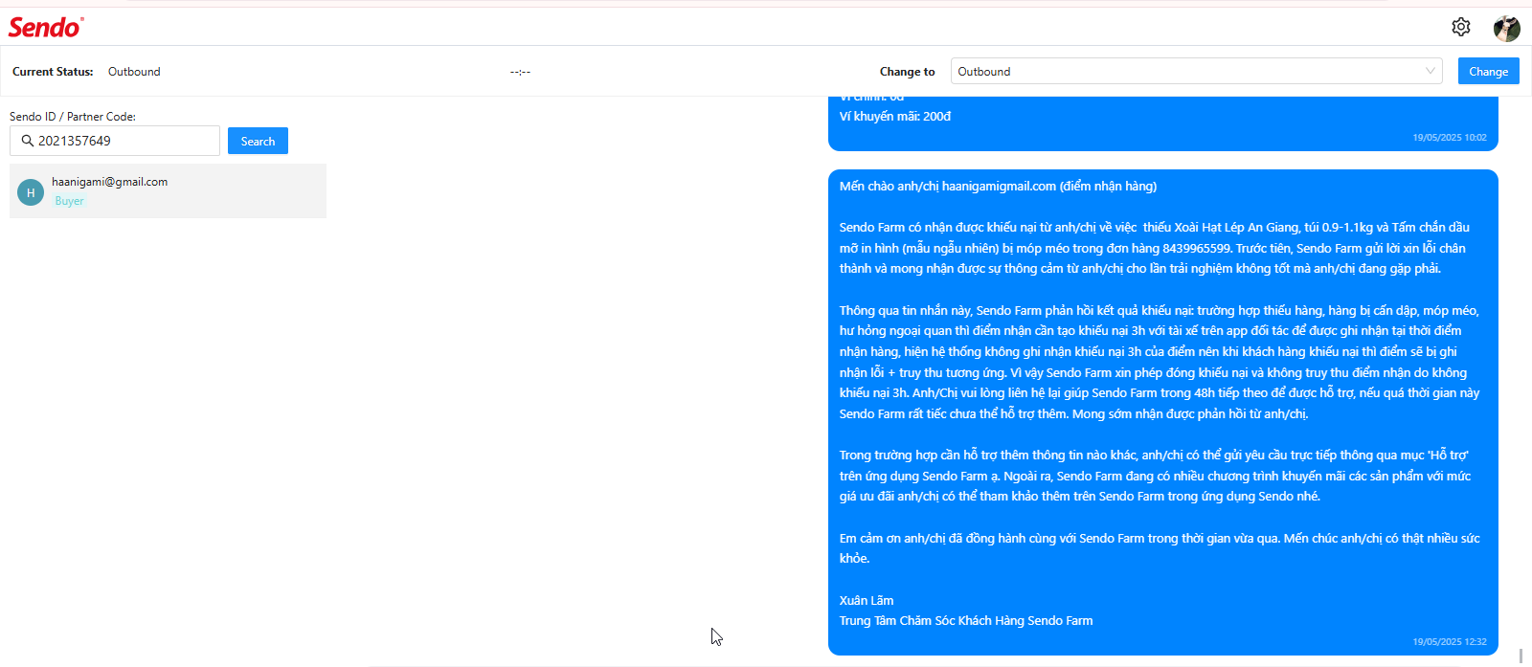Click the Sendo logo

46,27
